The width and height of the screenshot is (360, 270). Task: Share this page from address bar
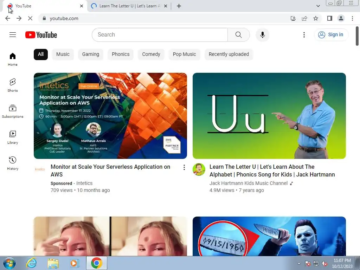tap(304, 18)
